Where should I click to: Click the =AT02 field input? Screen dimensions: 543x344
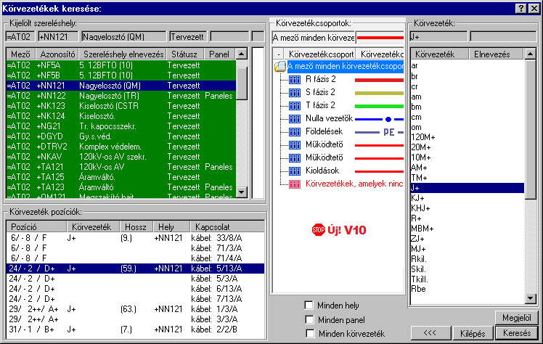20,37
